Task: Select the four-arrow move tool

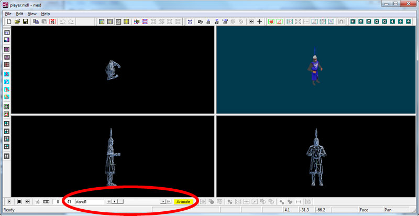Action: click(x=259, y=21)
